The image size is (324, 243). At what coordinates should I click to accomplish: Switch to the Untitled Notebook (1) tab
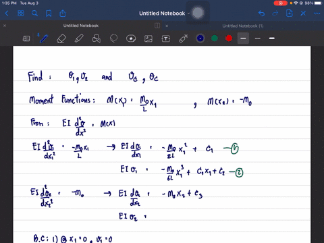(x=243, y=26)
